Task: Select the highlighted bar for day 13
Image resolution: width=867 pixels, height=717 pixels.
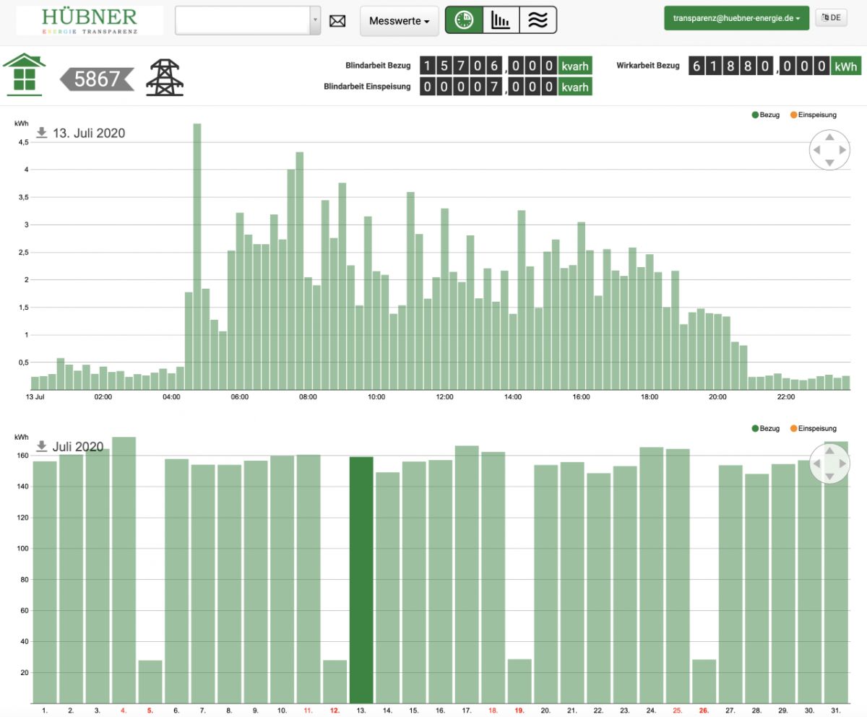Action: point(361,580)
